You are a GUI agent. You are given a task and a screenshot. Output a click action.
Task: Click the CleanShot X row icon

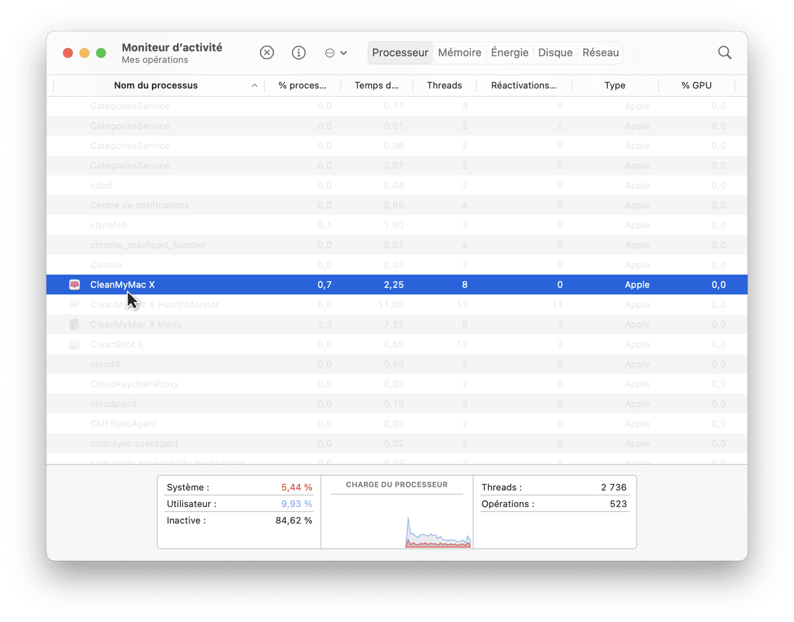(74, 344)
